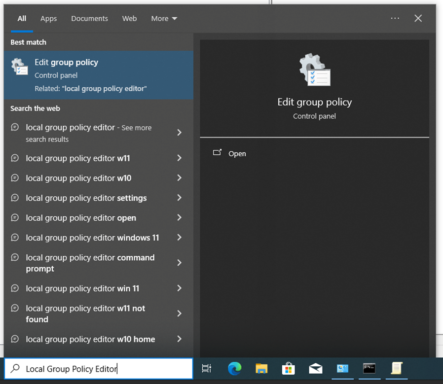443x384 pixels.
Task: Click search icon beside 'editor w10 home' suggestion
Action: click(15, 339)
